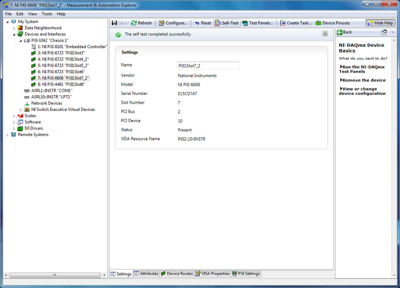Select NI PXI-6608 PXI1Slot7_2 device

(60, 78)
